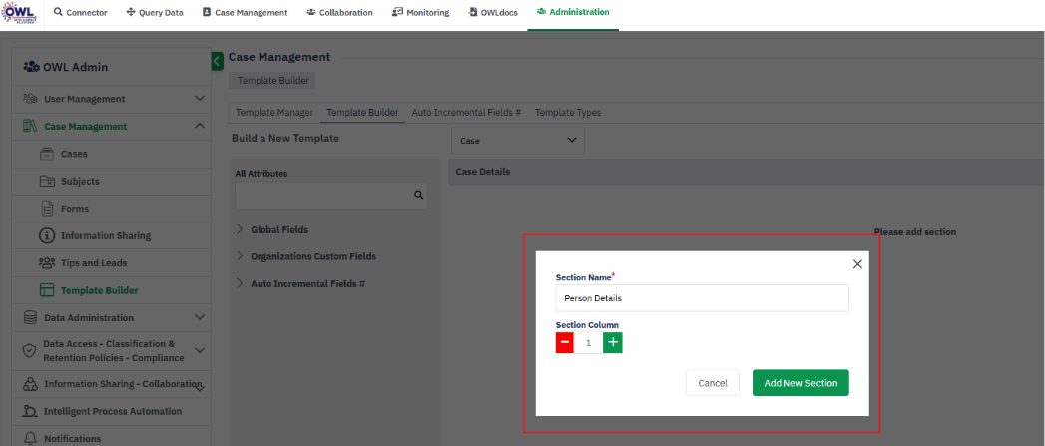
Task: Click the Subjects folder icon
Action: click(47, 181)
